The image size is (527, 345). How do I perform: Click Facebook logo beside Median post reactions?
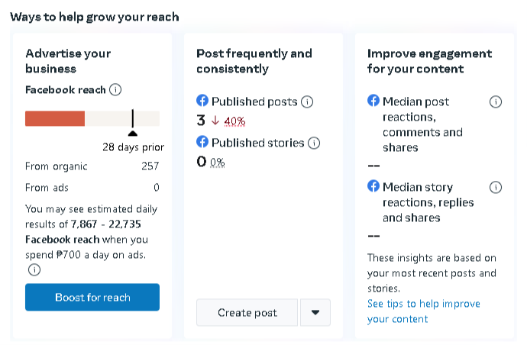coord(373,101)
